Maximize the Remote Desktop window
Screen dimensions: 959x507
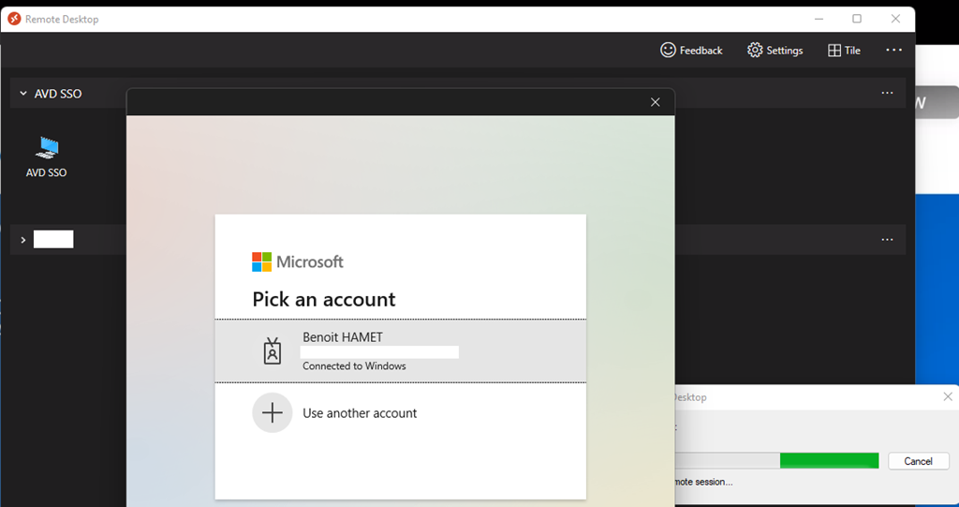[856, 19]
